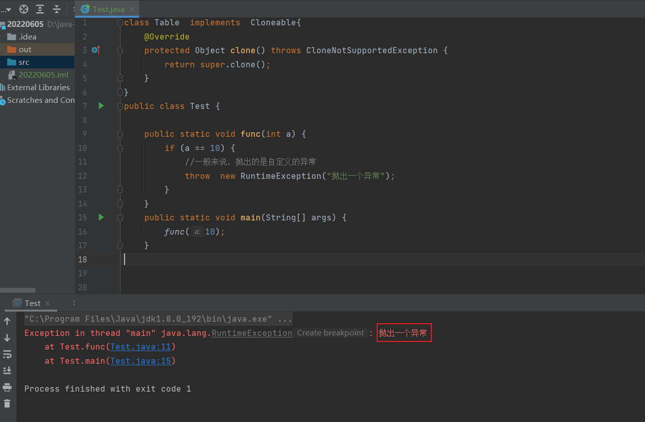Collapse func method fold on line 9
Viewport: 645px width, 422px height.
tap(120, 134)
